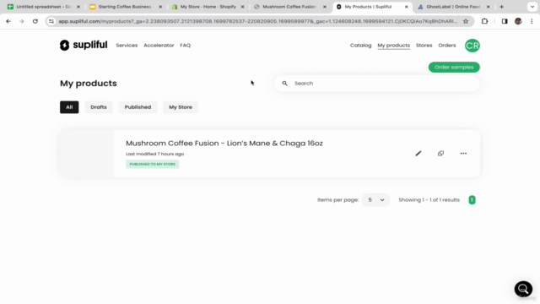This screenshot has width=540, height=304.
Task: Switch to the GhostLabel tab
Action: point(453,7)
